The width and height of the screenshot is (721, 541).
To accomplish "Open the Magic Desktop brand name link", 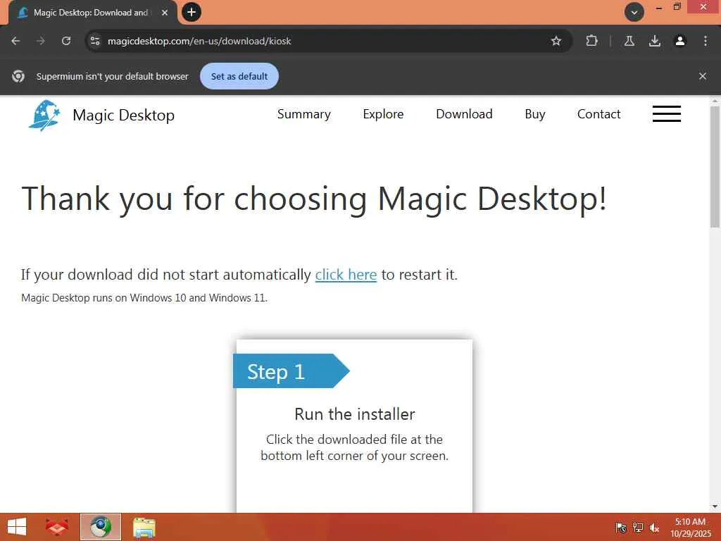I will pos(124,115).
